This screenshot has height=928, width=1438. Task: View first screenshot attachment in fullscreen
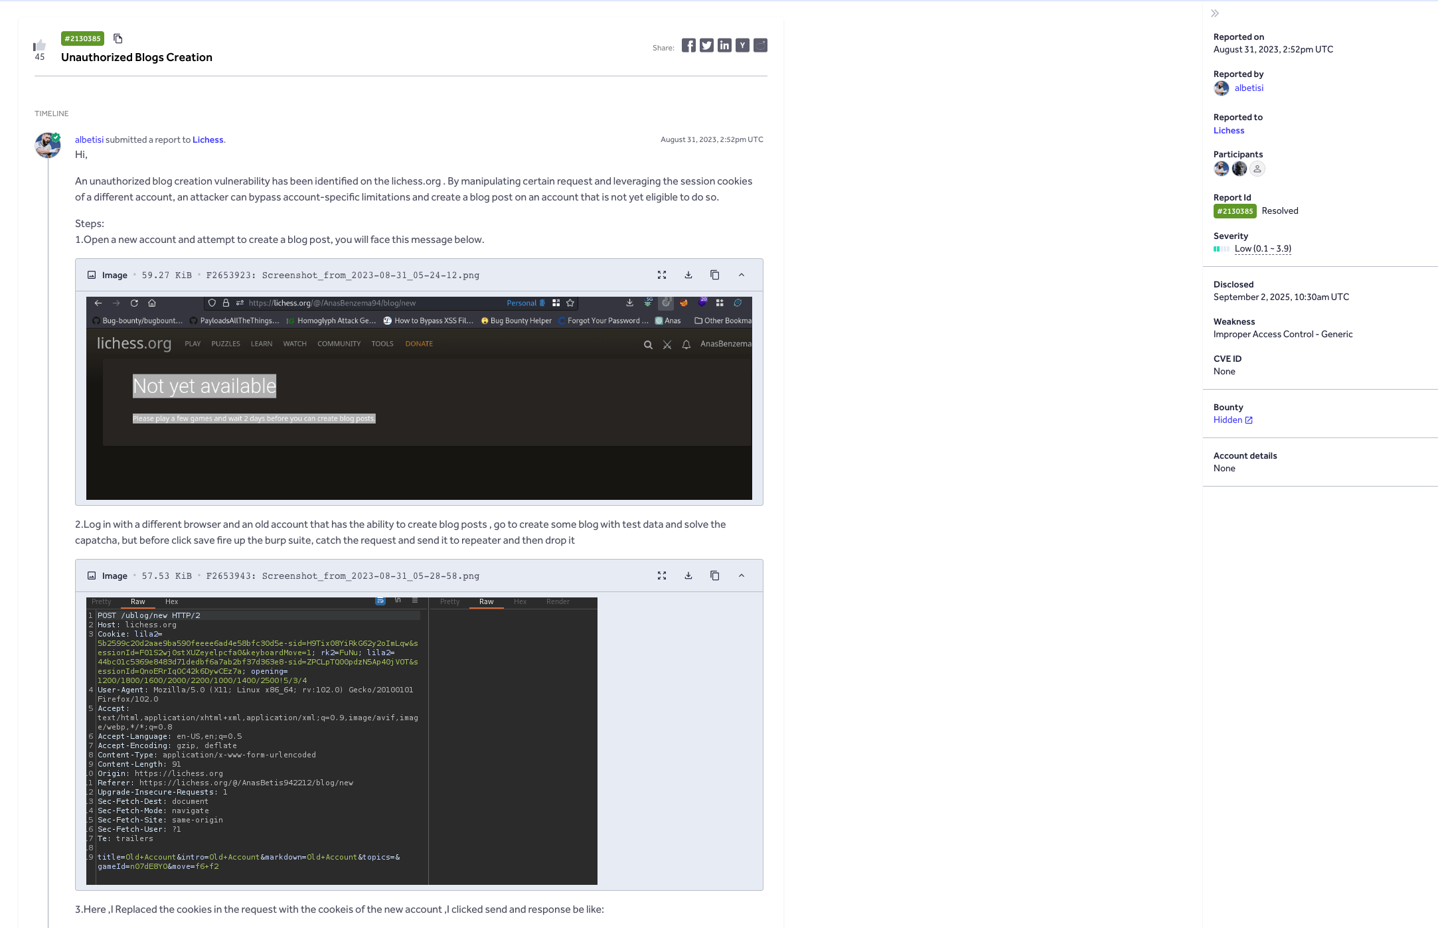(662, 275)
